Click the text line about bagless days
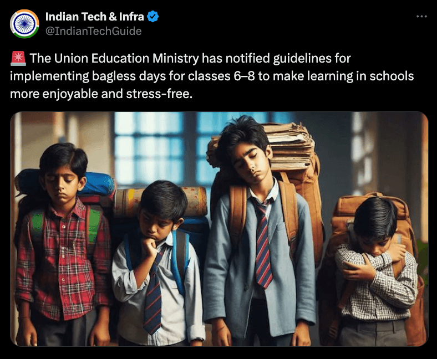 (212, 76)
